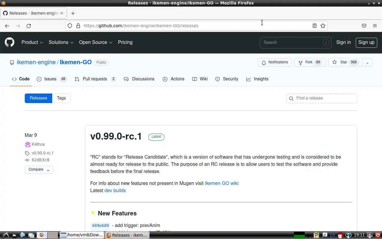This screenshot has height=239, width=382.
Task: Open the Wiki tab
Action: coord(200,79)
